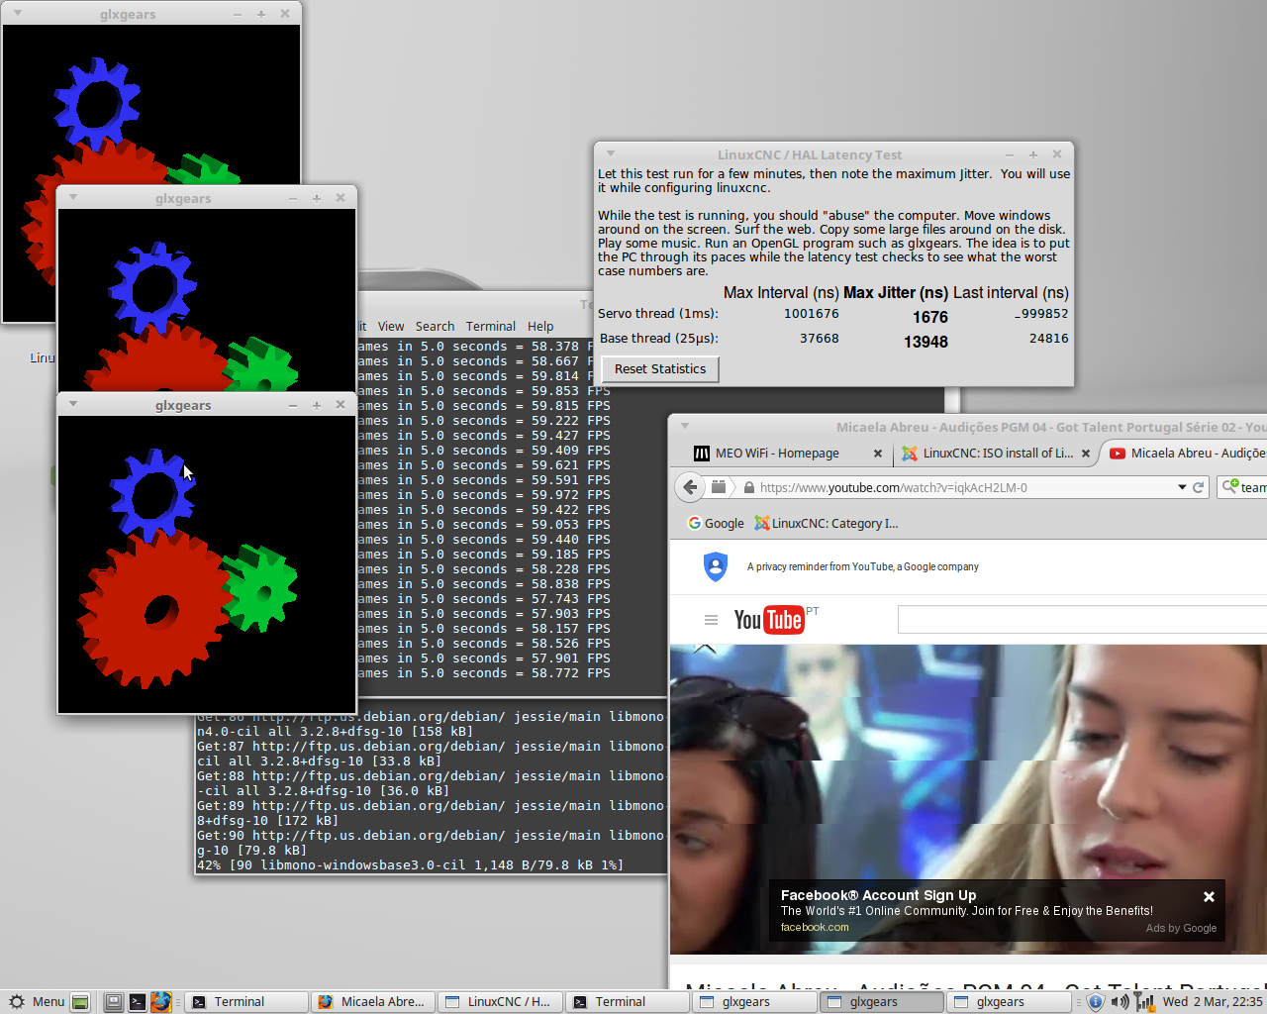Open the Search menu in the terminal

[x=435, y=327]
